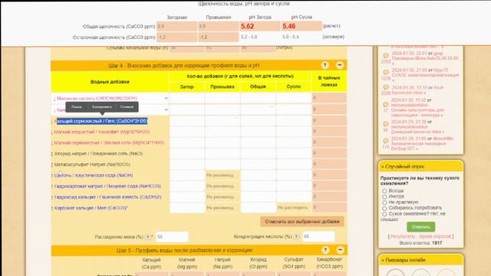
Task: Click the Пивовары онлайн panel header
Action: click(420, 260)
